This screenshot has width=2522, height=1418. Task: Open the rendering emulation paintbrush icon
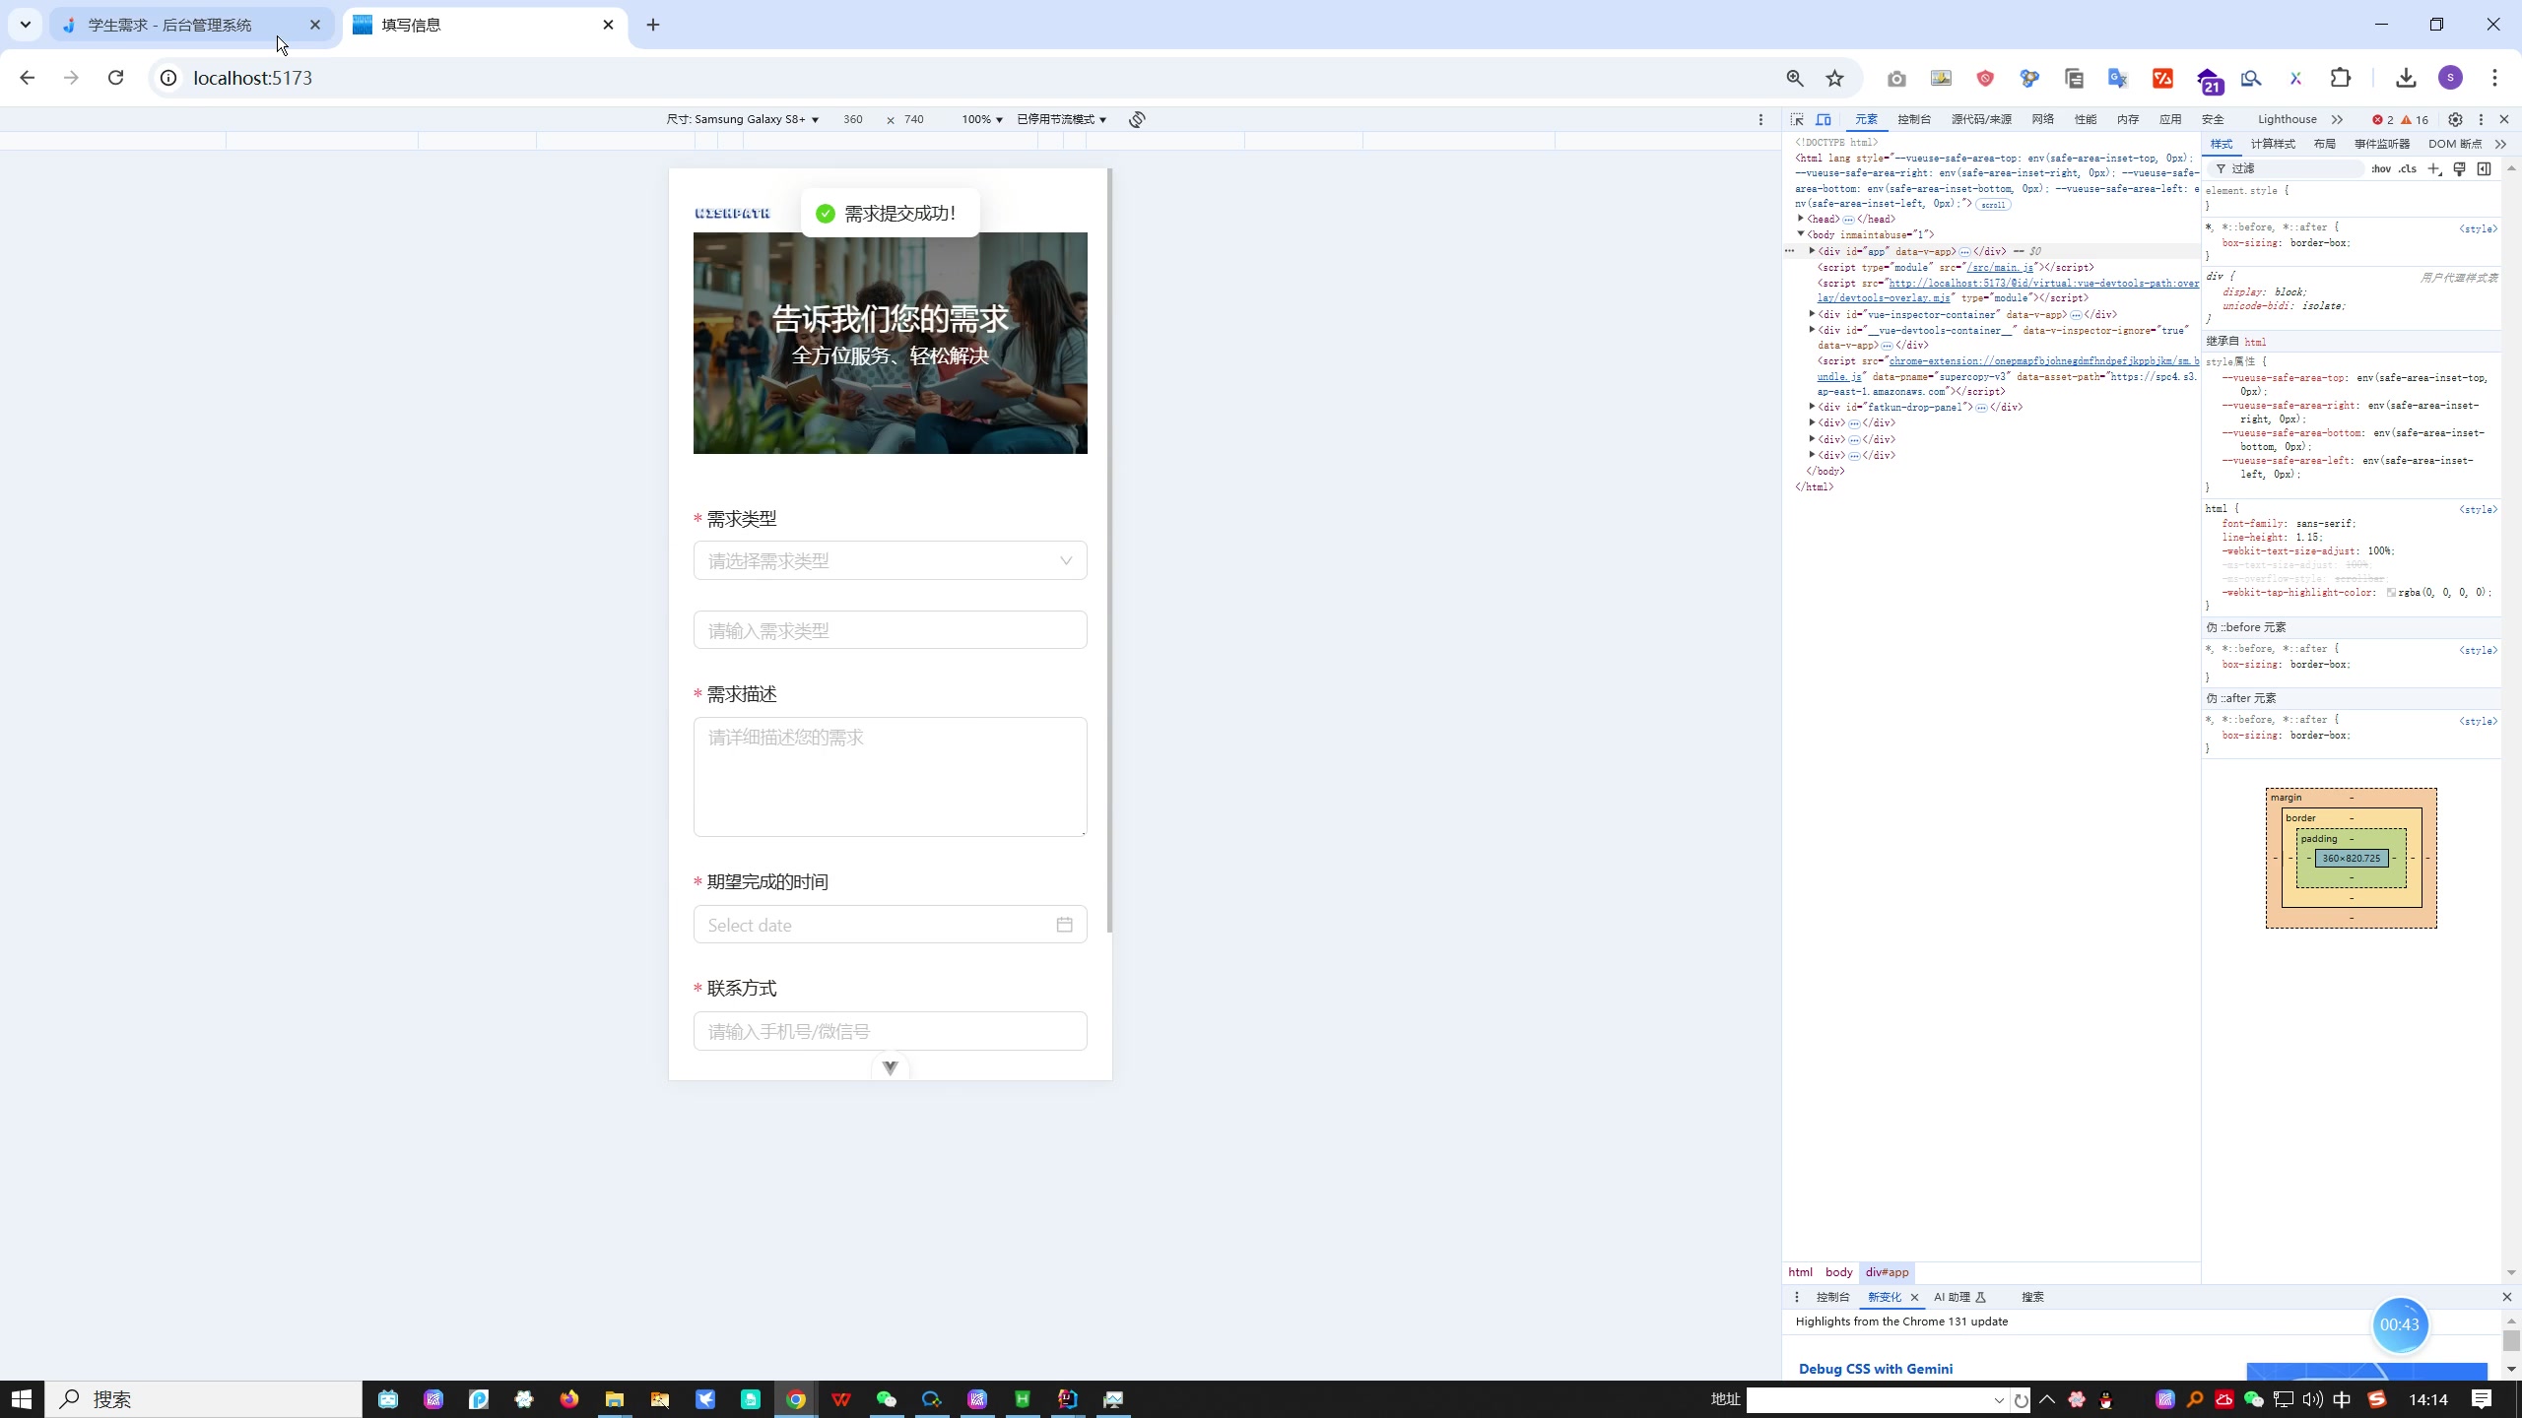(x=2460, y=168)
